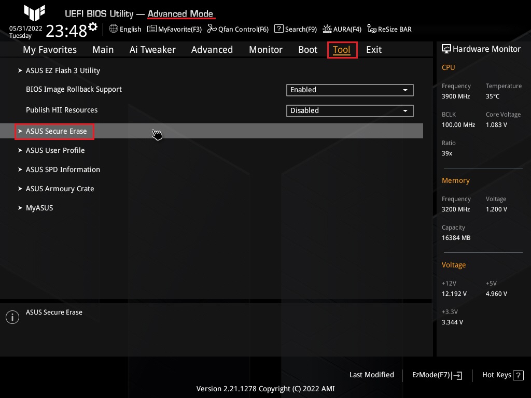Click the ReSize BAR icon

pos(372,29)
